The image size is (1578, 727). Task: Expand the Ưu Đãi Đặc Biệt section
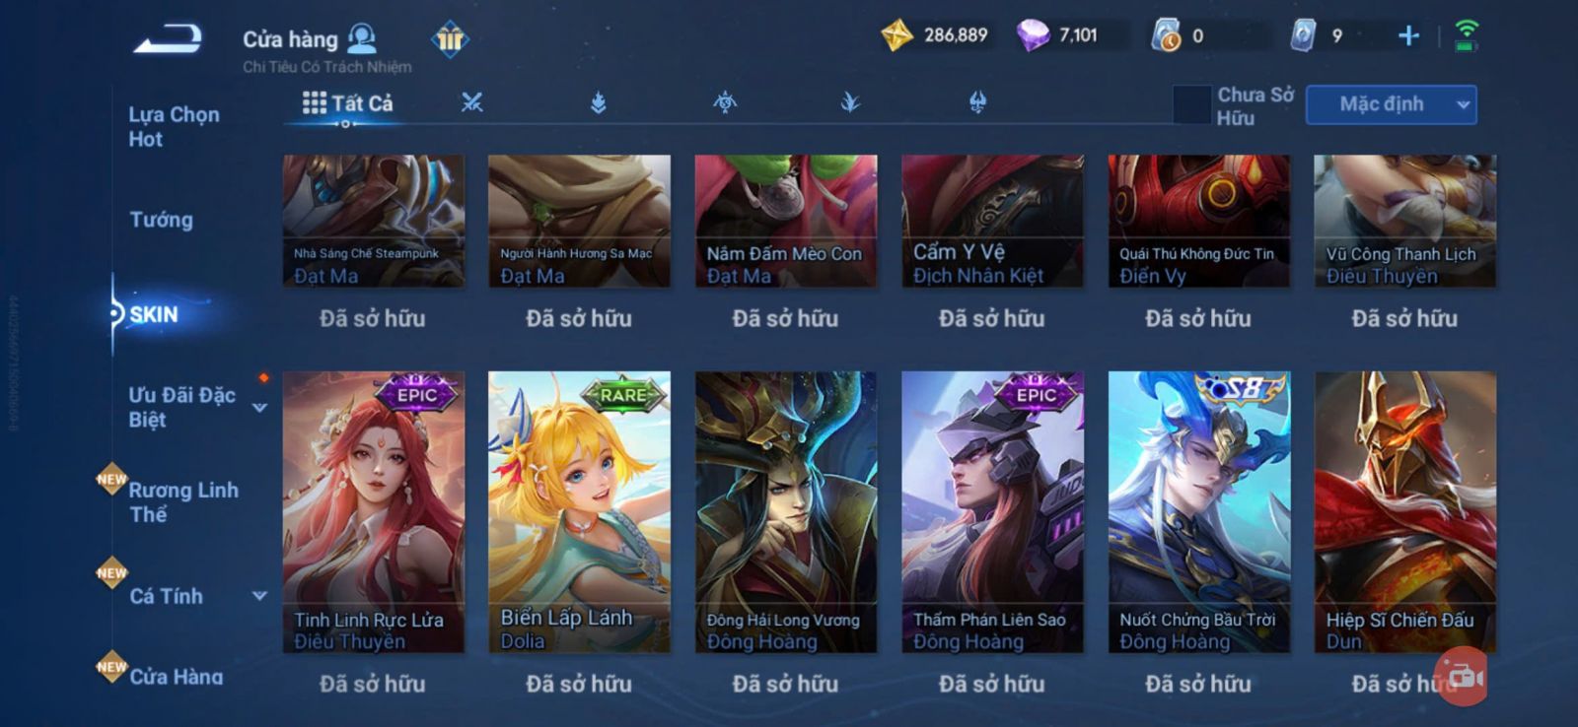click(259, 407)
